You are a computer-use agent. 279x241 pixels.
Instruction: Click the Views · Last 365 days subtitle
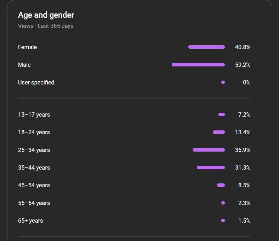coord(46,26)
